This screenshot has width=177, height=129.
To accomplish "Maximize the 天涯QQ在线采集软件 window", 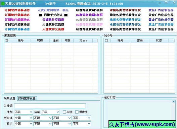I will click(x=166, y=2).
